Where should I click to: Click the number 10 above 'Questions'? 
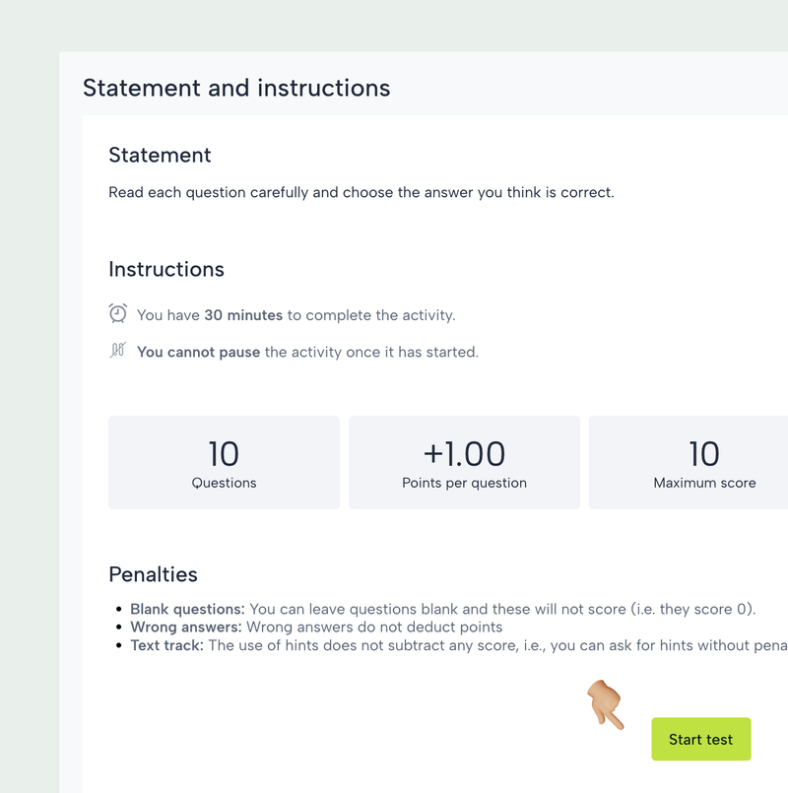pos(224,453)
